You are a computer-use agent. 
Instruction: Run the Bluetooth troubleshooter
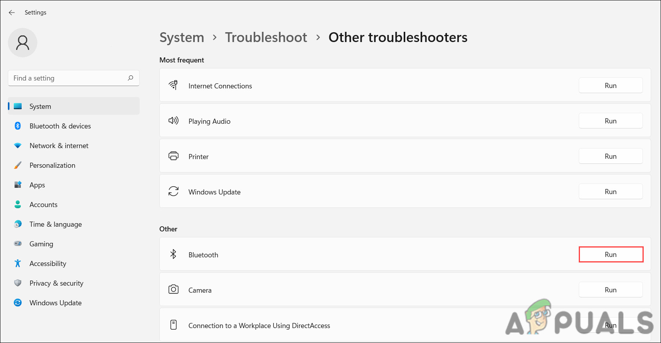point(611,255)
